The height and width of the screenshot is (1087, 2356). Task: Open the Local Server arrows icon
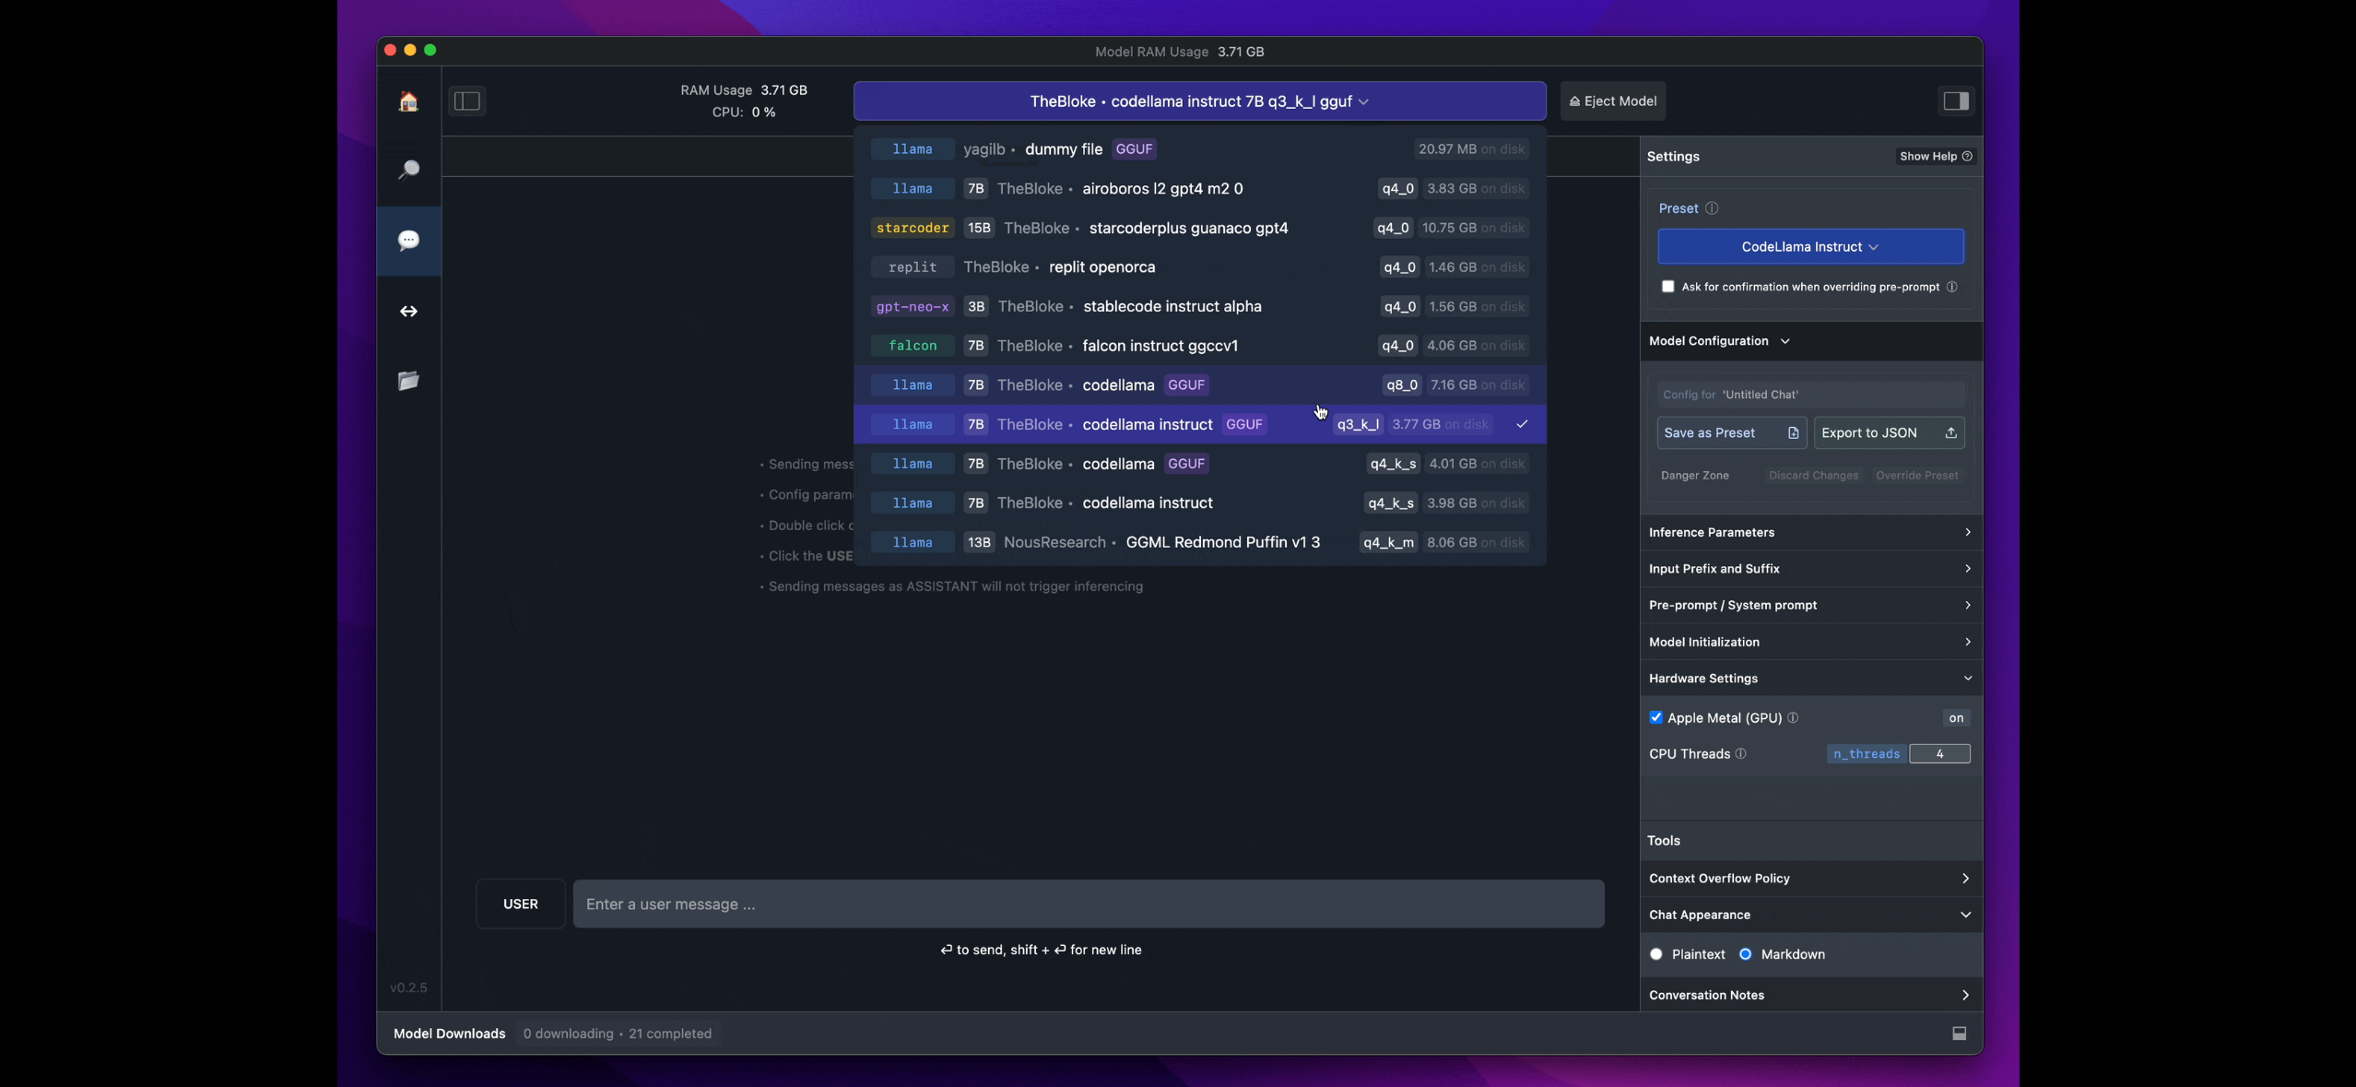[x=408, y=312]
